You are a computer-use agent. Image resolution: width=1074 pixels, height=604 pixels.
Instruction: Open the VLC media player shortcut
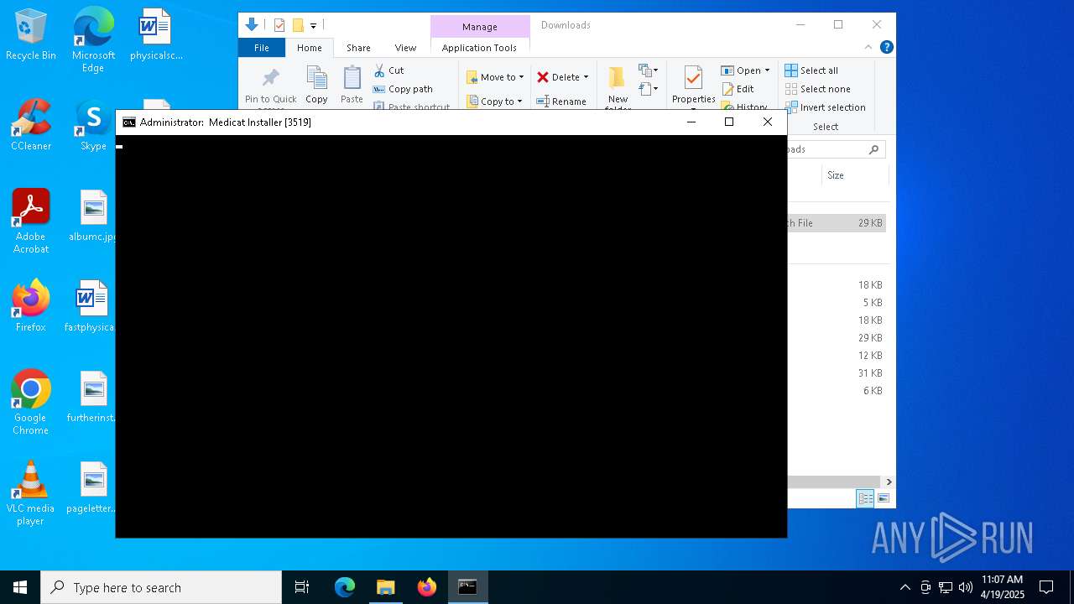coord(31,493)
